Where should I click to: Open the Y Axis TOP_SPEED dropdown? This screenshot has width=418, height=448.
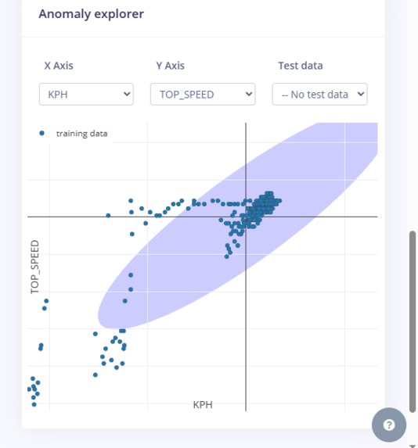[x=203, y=95]
